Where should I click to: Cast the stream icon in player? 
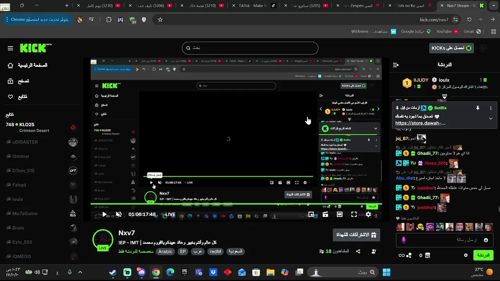(x=325, y=214)
